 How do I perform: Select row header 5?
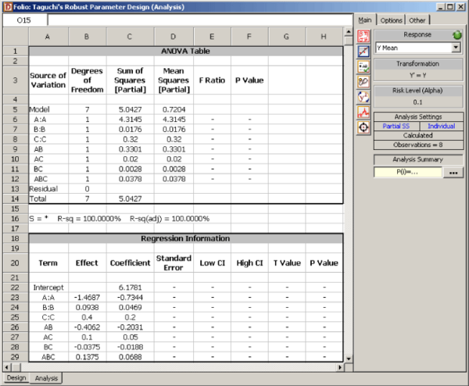pos(15,109)
